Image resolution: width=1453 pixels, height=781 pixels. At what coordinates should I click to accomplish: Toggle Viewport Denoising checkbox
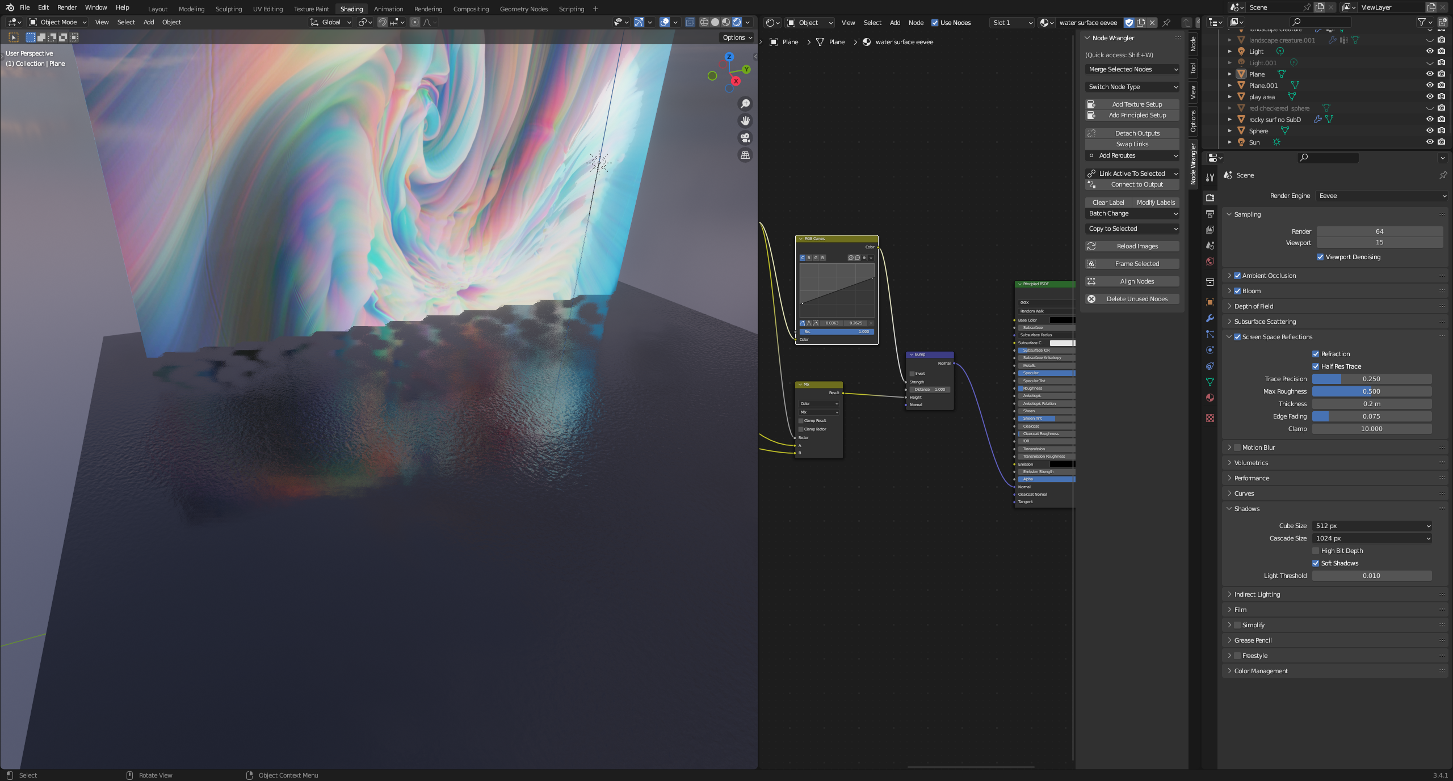pyautogui.click(x=1320, y=257)
